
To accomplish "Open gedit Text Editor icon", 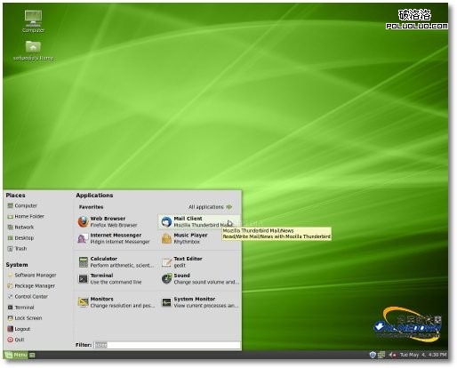I will coord(166,262).
